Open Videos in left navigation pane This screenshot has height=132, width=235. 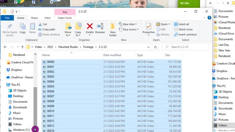(x=15, y=124)
